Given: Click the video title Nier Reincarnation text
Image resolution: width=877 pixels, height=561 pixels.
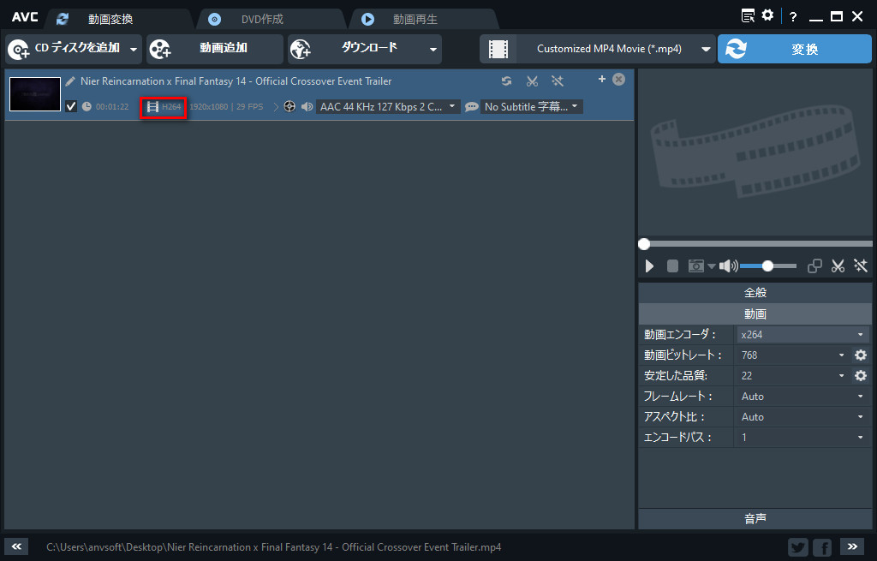Looking at the screenshot, I should (236, 81).
